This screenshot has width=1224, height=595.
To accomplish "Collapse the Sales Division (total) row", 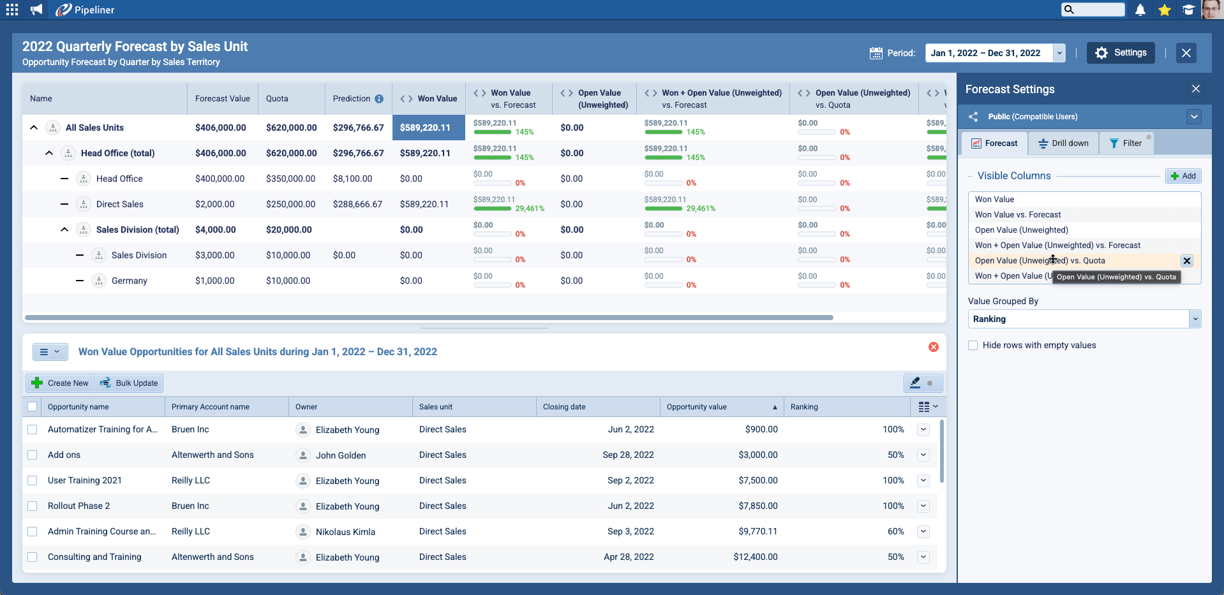I will (x=64, y=230).
